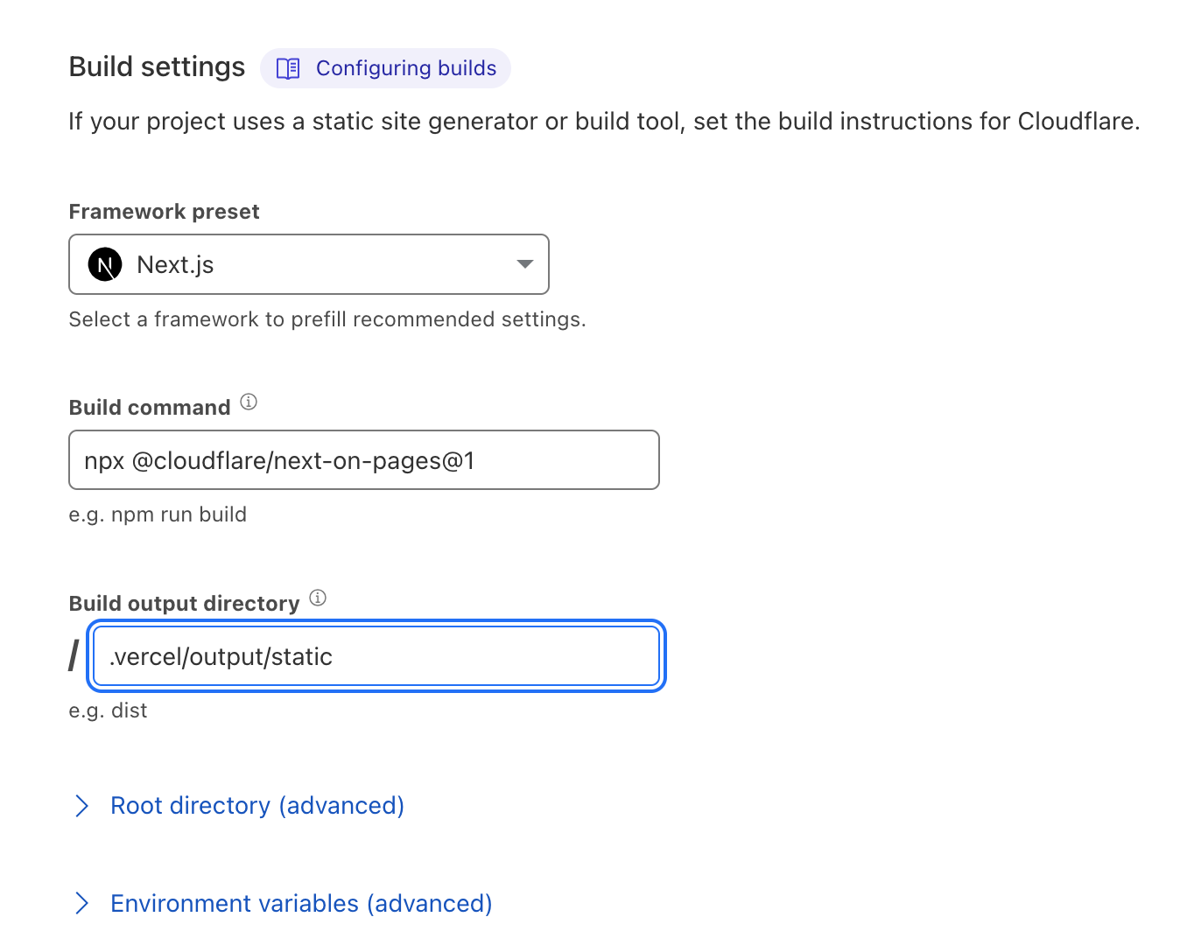Click the Framework preset label
The image size is (1180, 945).
[164, 212]
